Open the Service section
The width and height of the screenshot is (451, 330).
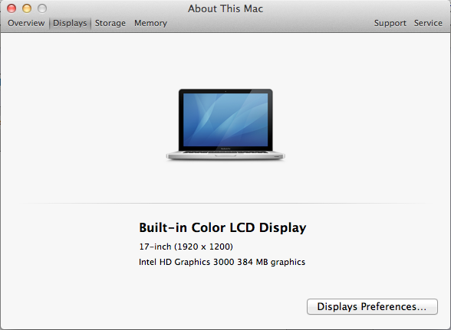[428, 23]
